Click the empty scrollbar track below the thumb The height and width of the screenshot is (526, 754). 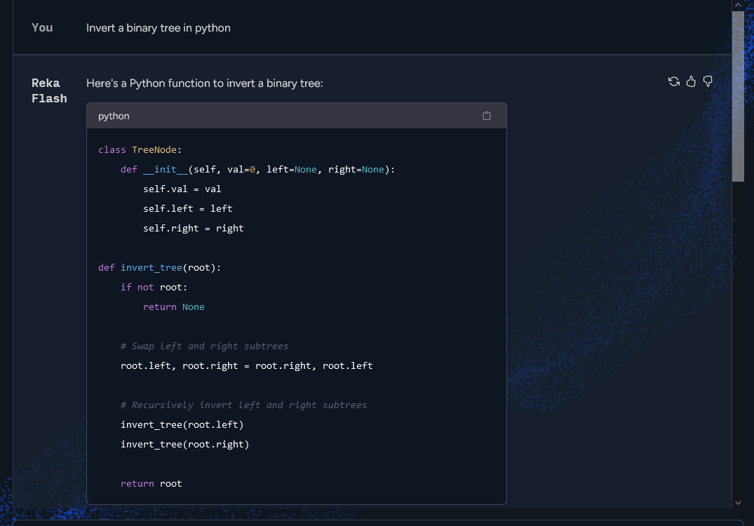point(738,337)
